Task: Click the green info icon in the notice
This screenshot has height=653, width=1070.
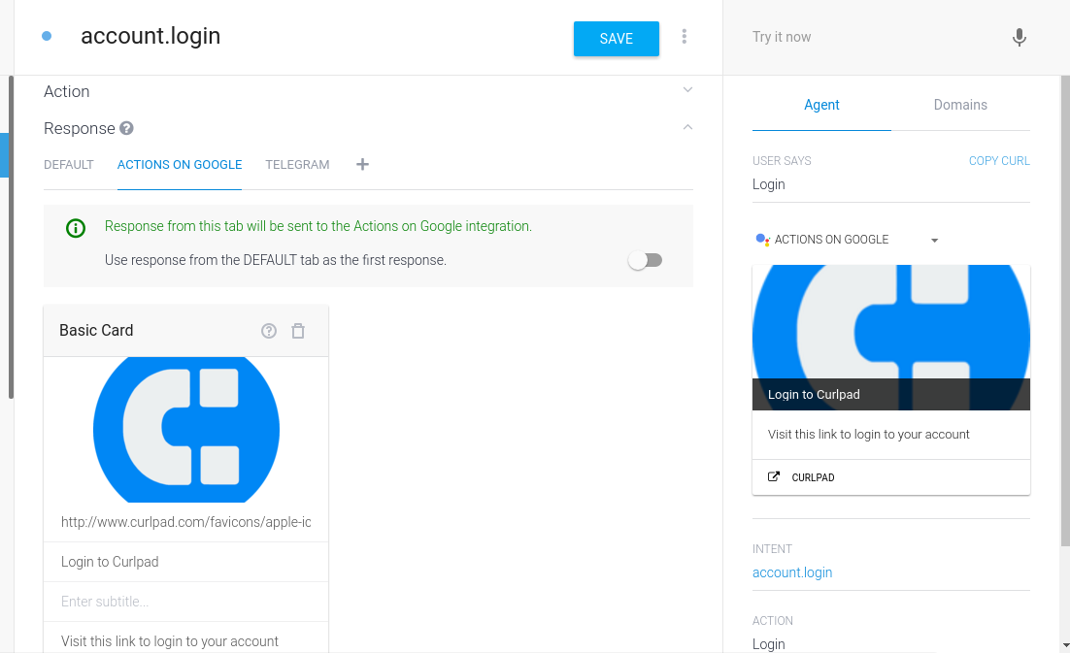Action: coord(76,228)
